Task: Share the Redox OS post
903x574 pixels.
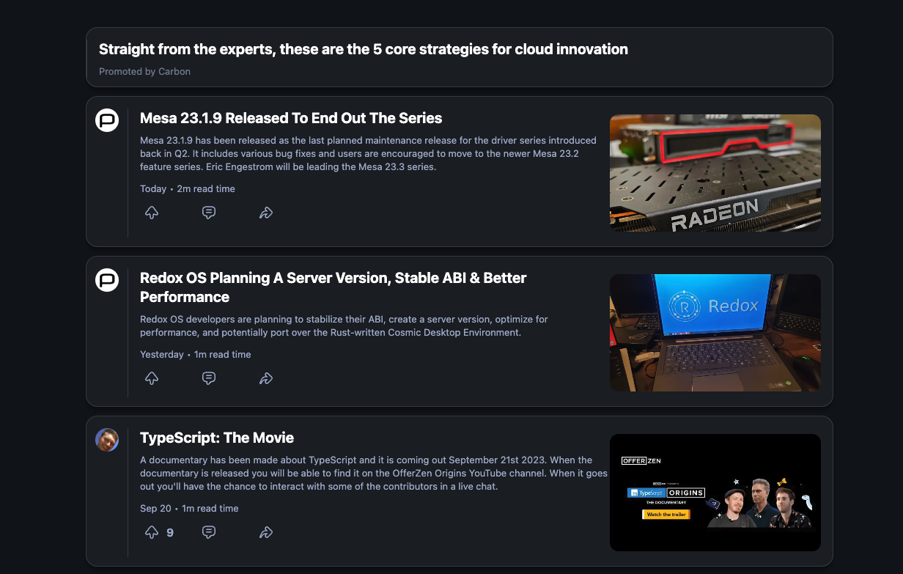Action: point(266,378)
